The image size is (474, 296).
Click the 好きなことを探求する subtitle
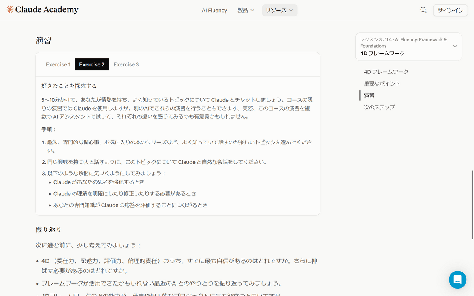[69, 86]
